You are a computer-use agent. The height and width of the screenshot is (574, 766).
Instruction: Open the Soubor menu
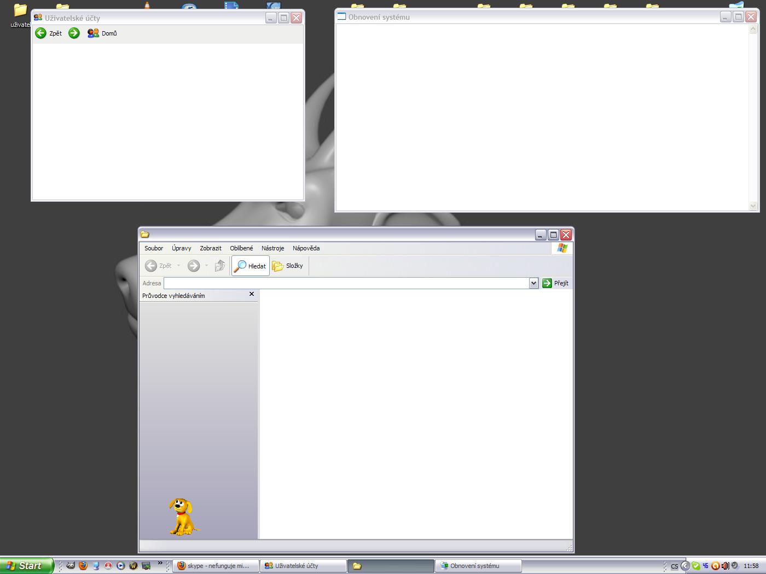154,248
